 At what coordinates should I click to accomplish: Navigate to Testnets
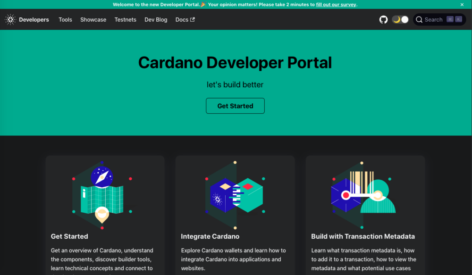[125, 19]
